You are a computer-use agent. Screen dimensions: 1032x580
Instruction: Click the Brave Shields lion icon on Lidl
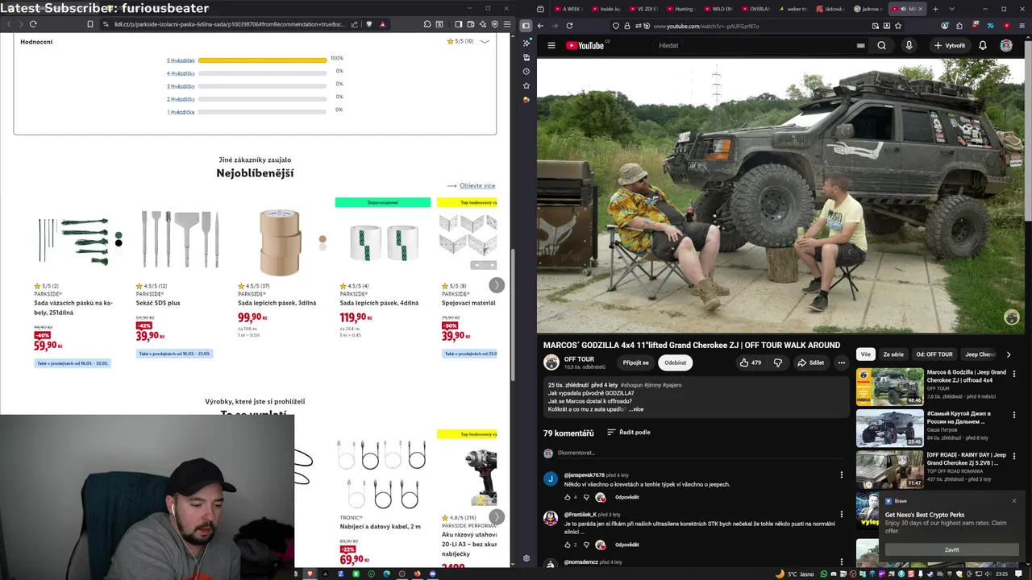(x=369, y=24)
